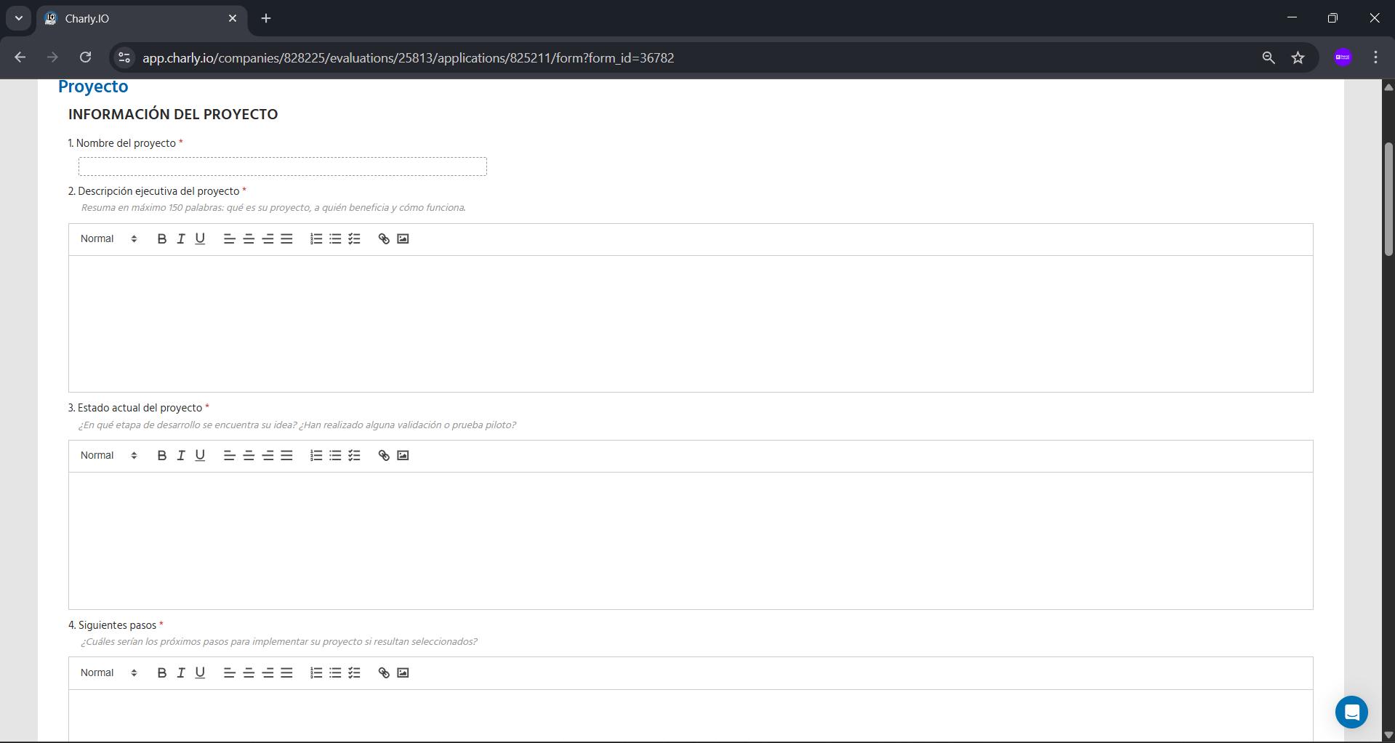Click the page vertical scrollbar thumb
This screenshot has width=1395, height=743.
1388,199
